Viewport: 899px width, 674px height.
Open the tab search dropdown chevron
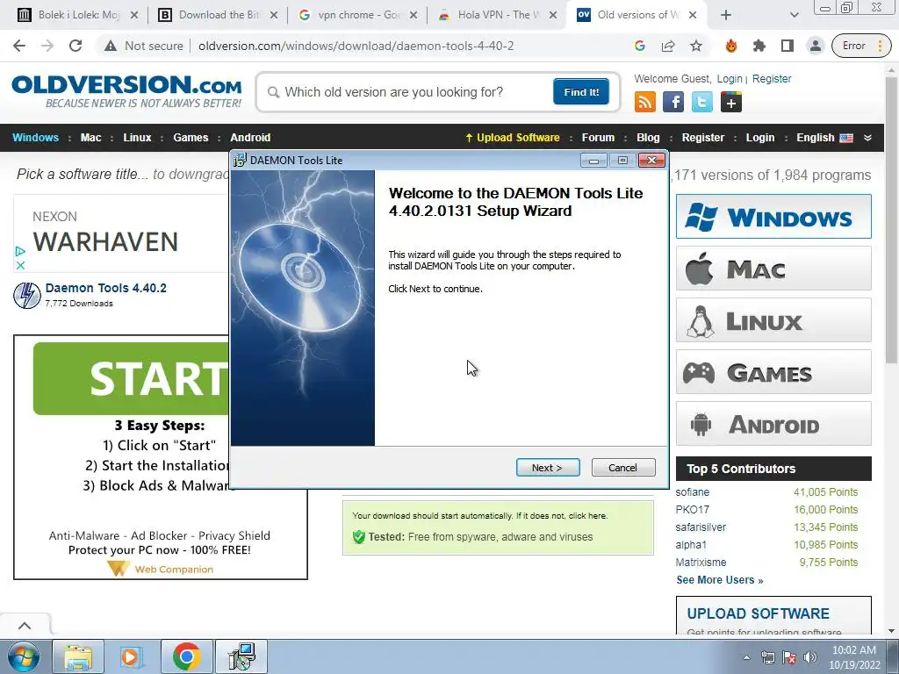[x=794, y=16]
